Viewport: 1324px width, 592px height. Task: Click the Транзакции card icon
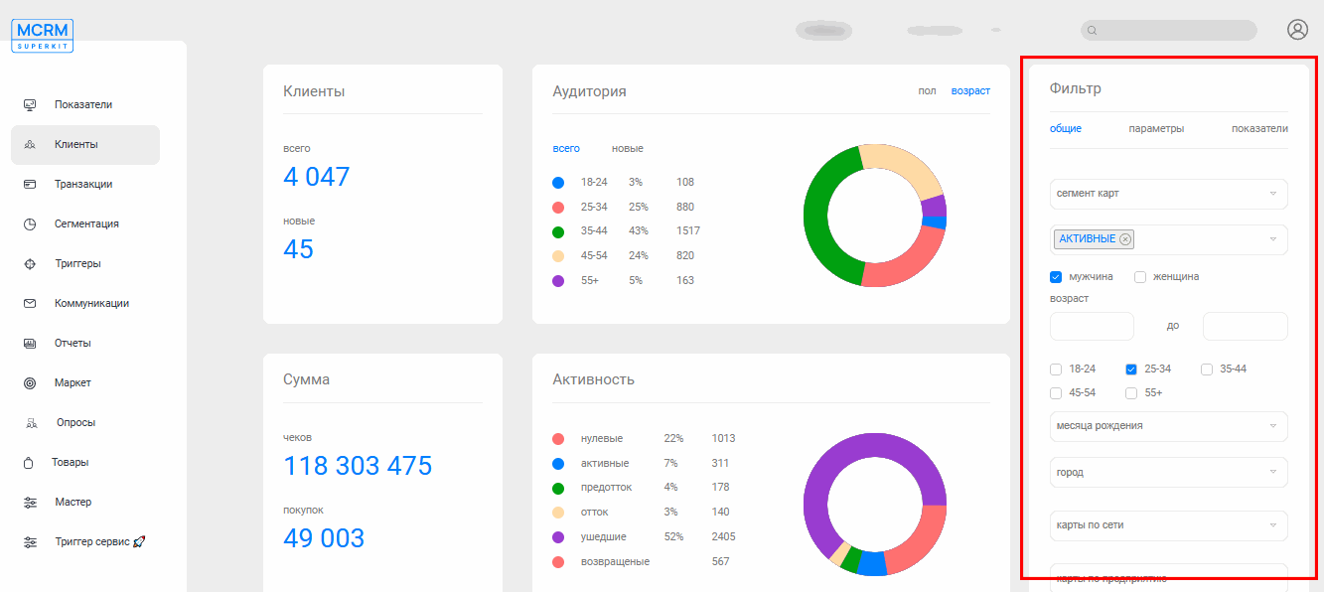[x=30, y=184]
